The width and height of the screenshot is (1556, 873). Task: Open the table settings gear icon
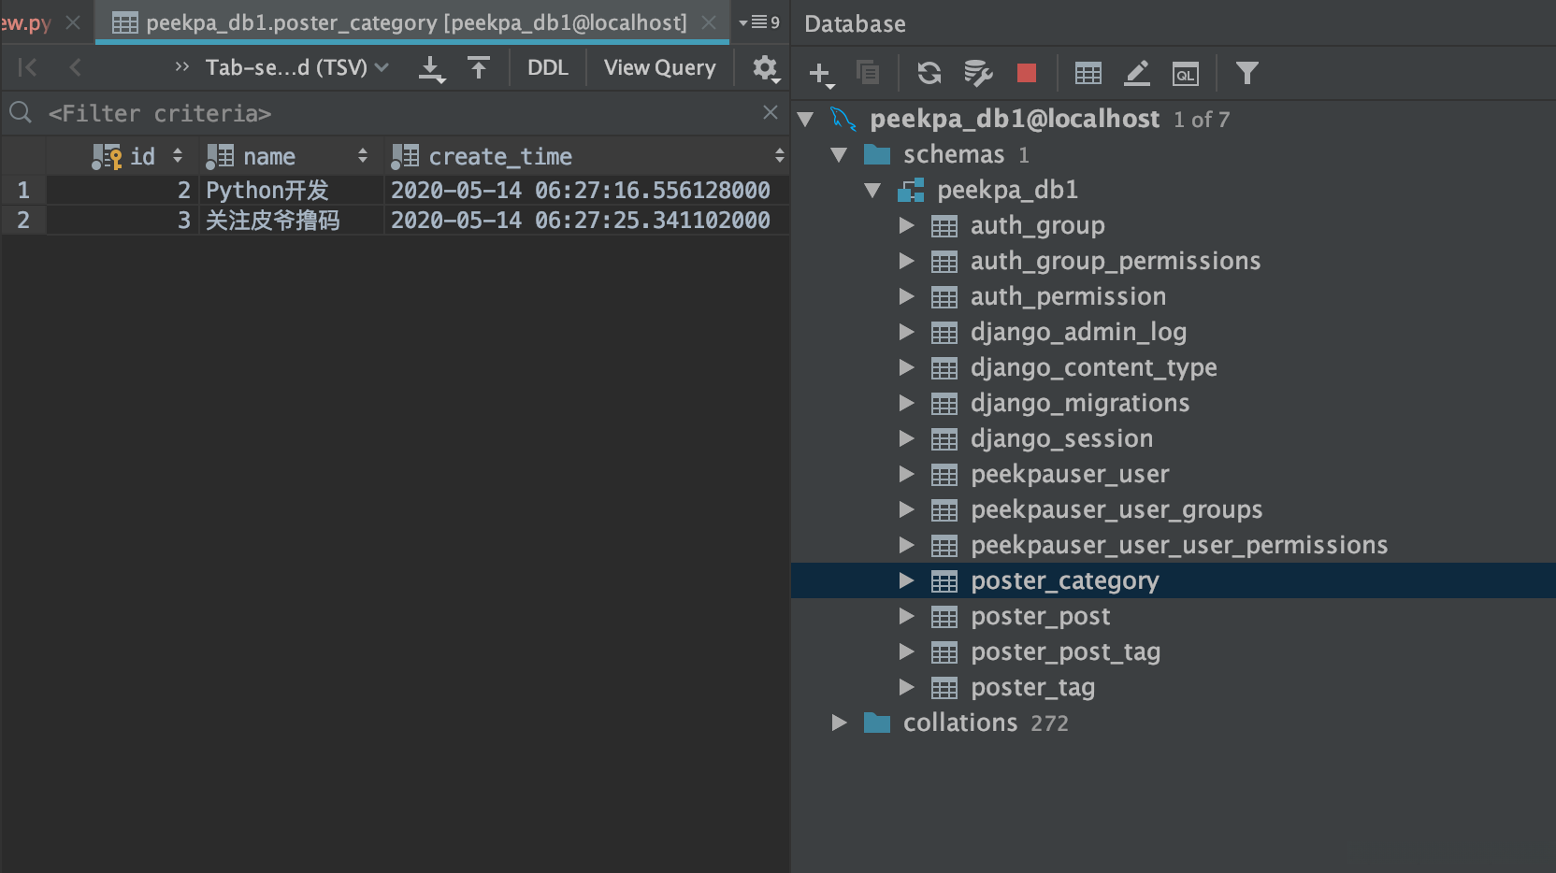click(x=765, y=68)
